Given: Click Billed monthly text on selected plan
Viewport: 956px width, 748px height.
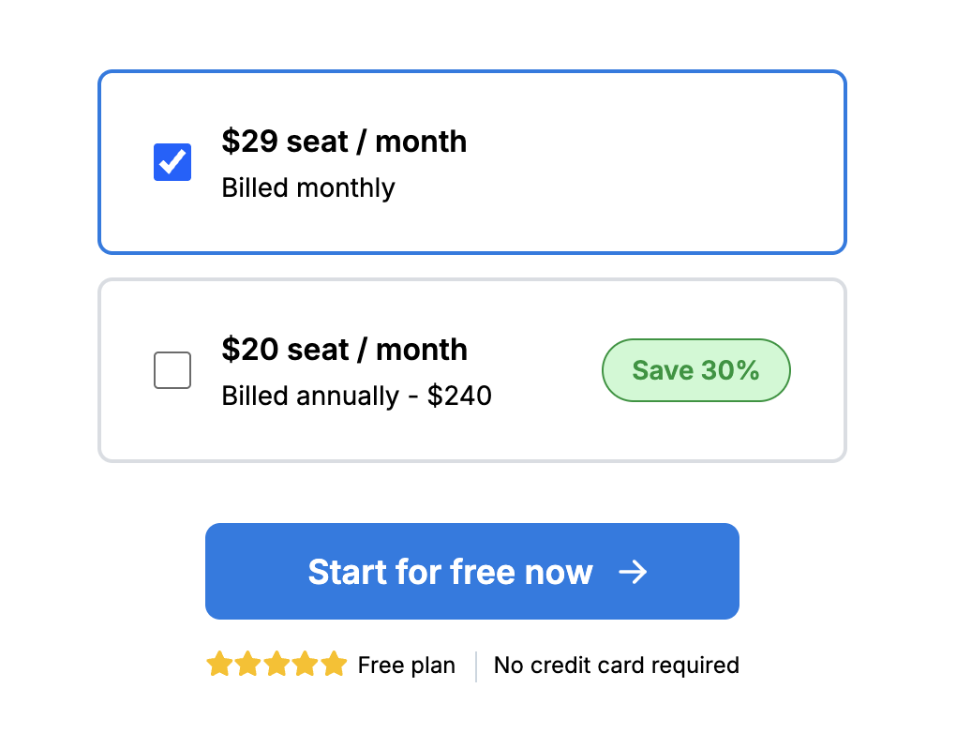Looking at the screenshot, I should [308, 187].
